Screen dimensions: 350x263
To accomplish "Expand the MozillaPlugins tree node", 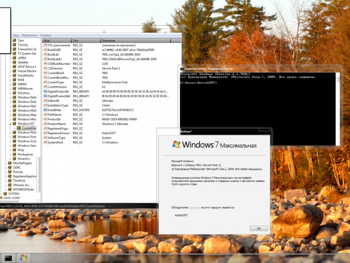I will [x=6, y=163].
